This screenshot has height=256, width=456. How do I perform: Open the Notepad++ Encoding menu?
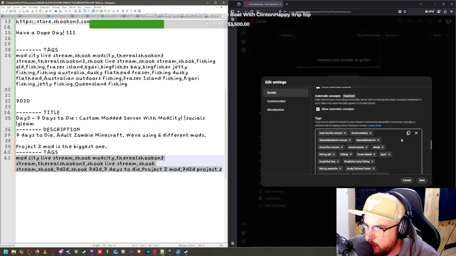[33, 7]
